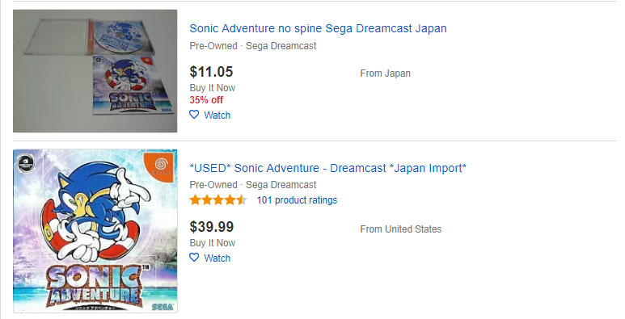Screen dimensions: 625x319
Task: Open the "*USED* Sonic Adventure - Dreamcast *Japan Import*" listing
Action: pyautogui.click(x=327, y=168)
